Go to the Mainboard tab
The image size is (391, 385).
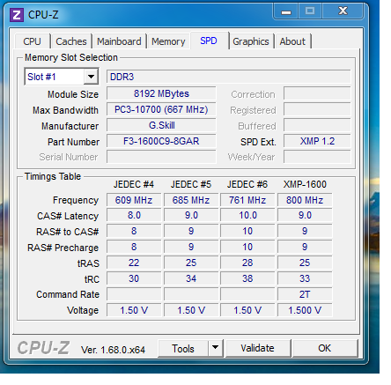pyautogui.click(x=119, y=41)
